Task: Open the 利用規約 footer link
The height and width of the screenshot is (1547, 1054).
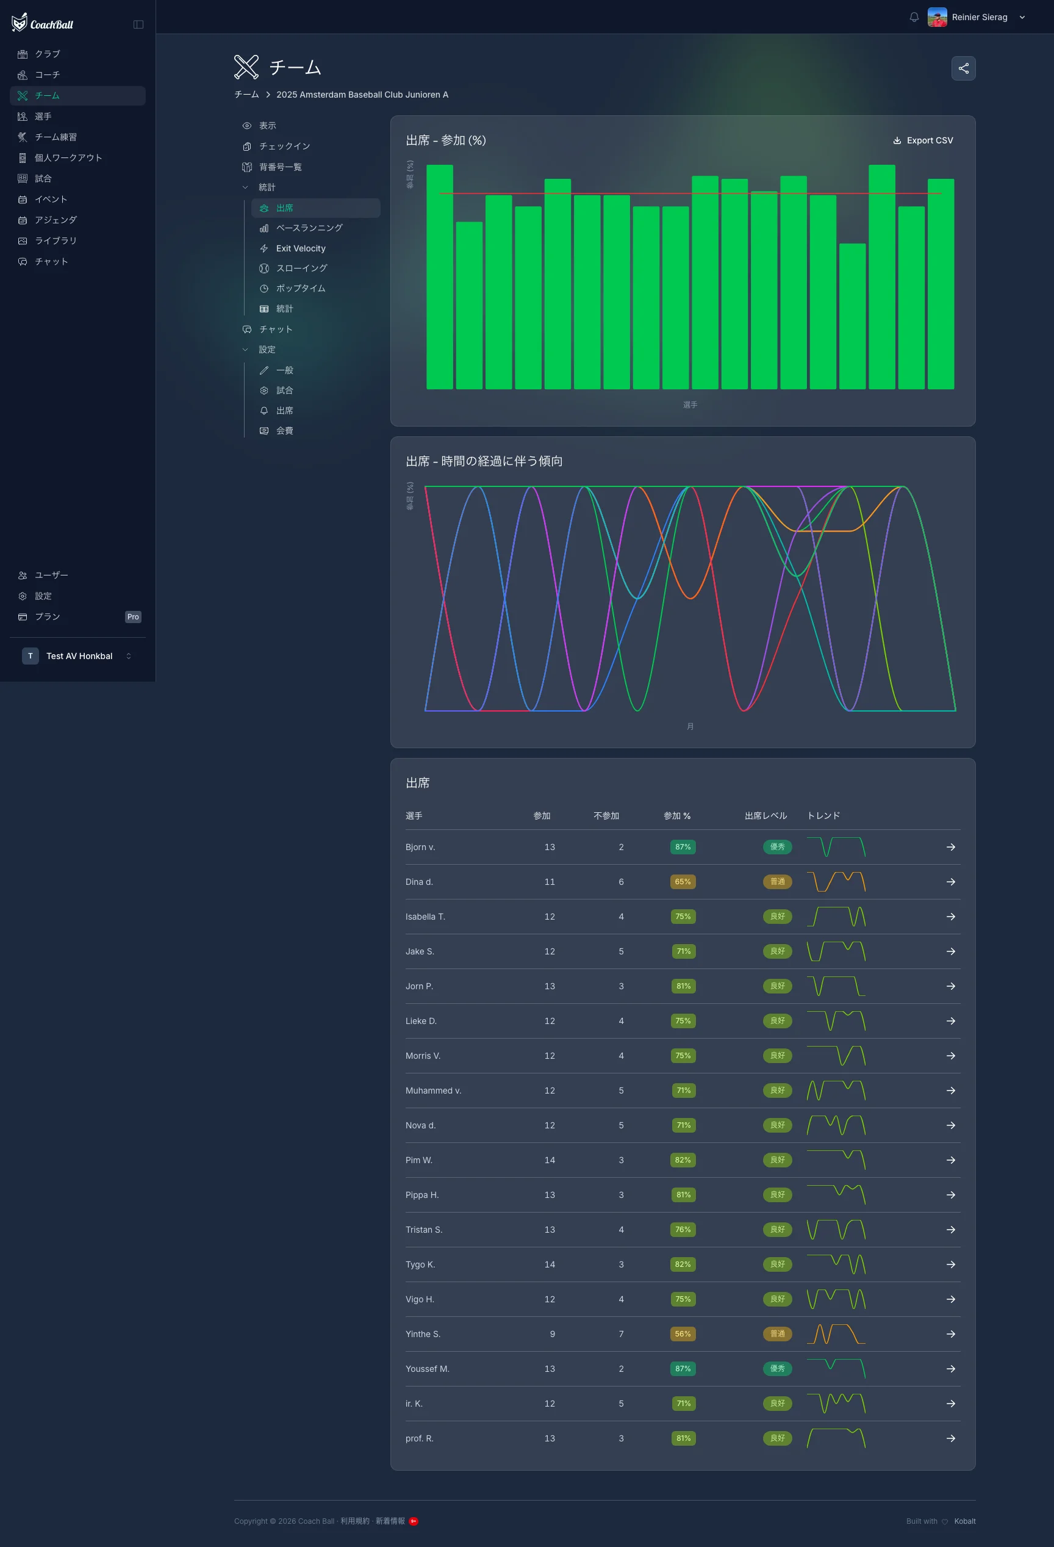Action: coord(354,1521)
